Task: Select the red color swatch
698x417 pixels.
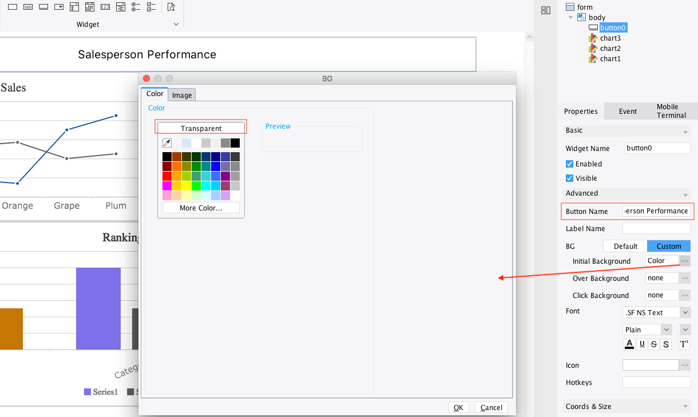Action: pyautogui.click(x=167, y=176)
